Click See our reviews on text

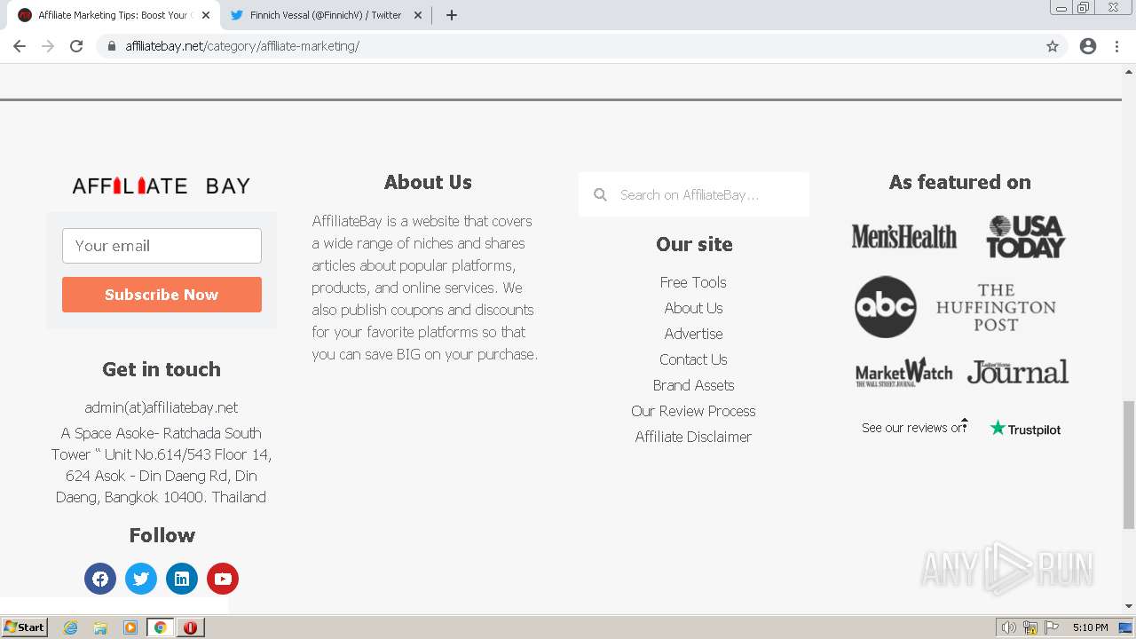point(914,428)
